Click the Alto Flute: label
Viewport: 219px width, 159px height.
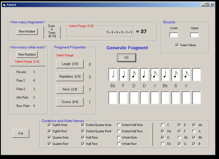(22, 97)
